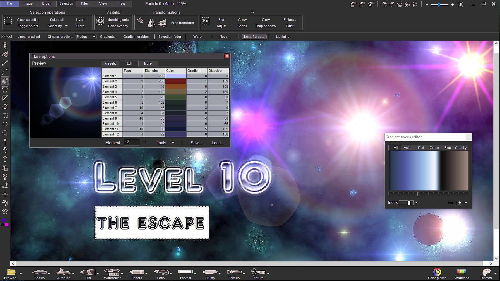
Task: Click Element 2 dark red color cell
Action: 176,81
